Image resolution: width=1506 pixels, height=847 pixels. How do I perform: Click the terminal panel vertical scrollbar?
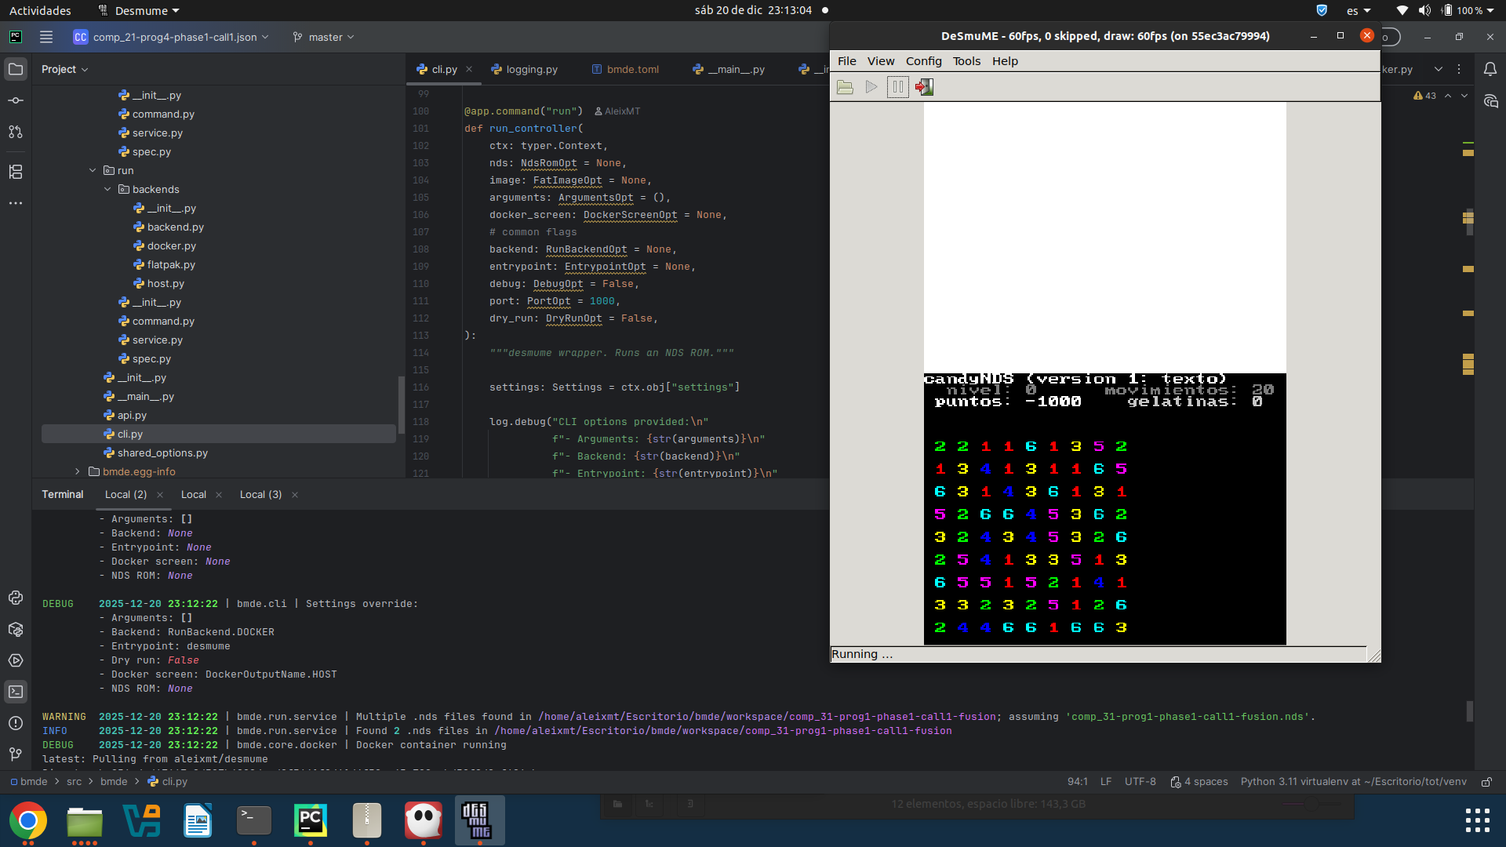tap(1470, 711)
